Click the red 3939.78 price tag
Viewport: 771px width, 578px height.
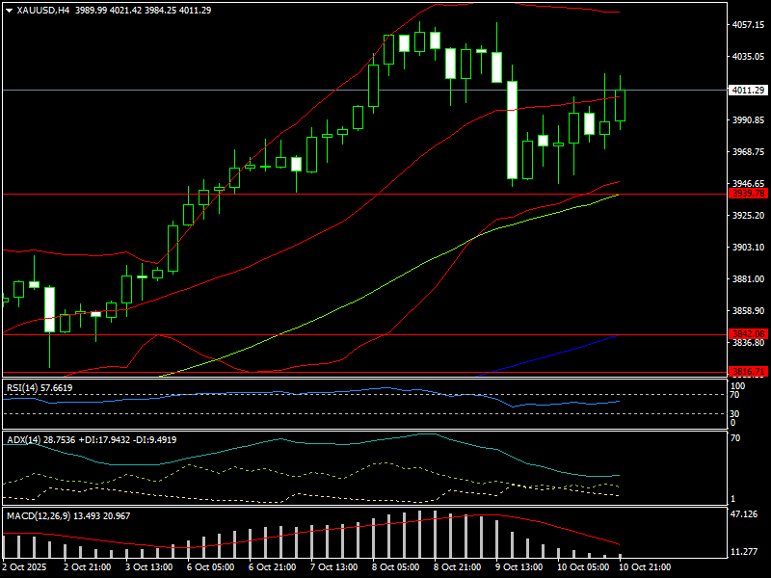748,194
